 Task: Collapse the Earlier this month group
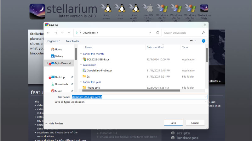click(x=81, y=54)
